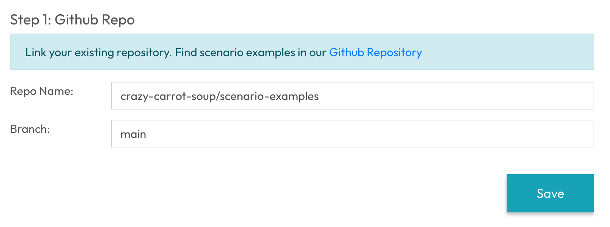Click the light blue info banner background
This screenshot has width=610, height=227.
(x=511, y=52)
